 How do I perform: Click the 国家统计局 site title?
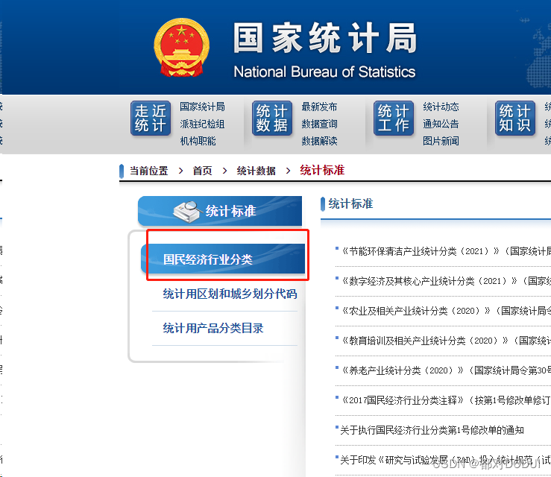click(325, 38)
